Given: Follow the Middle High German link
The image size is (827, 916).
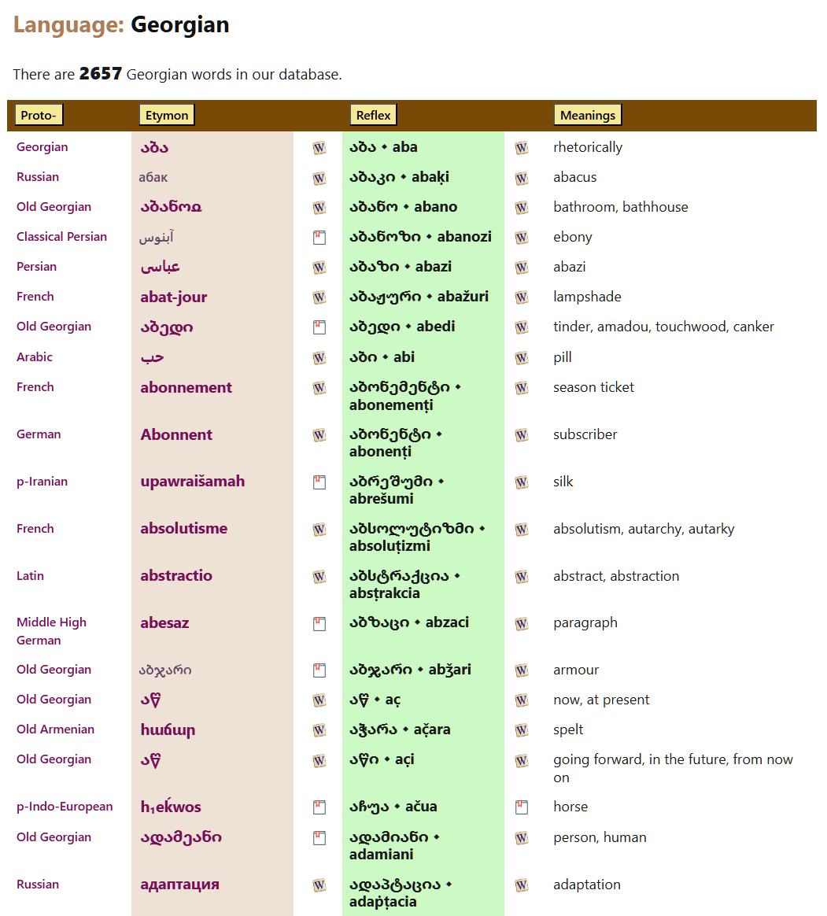Looking at the screenshot, I should pos(51,631).
